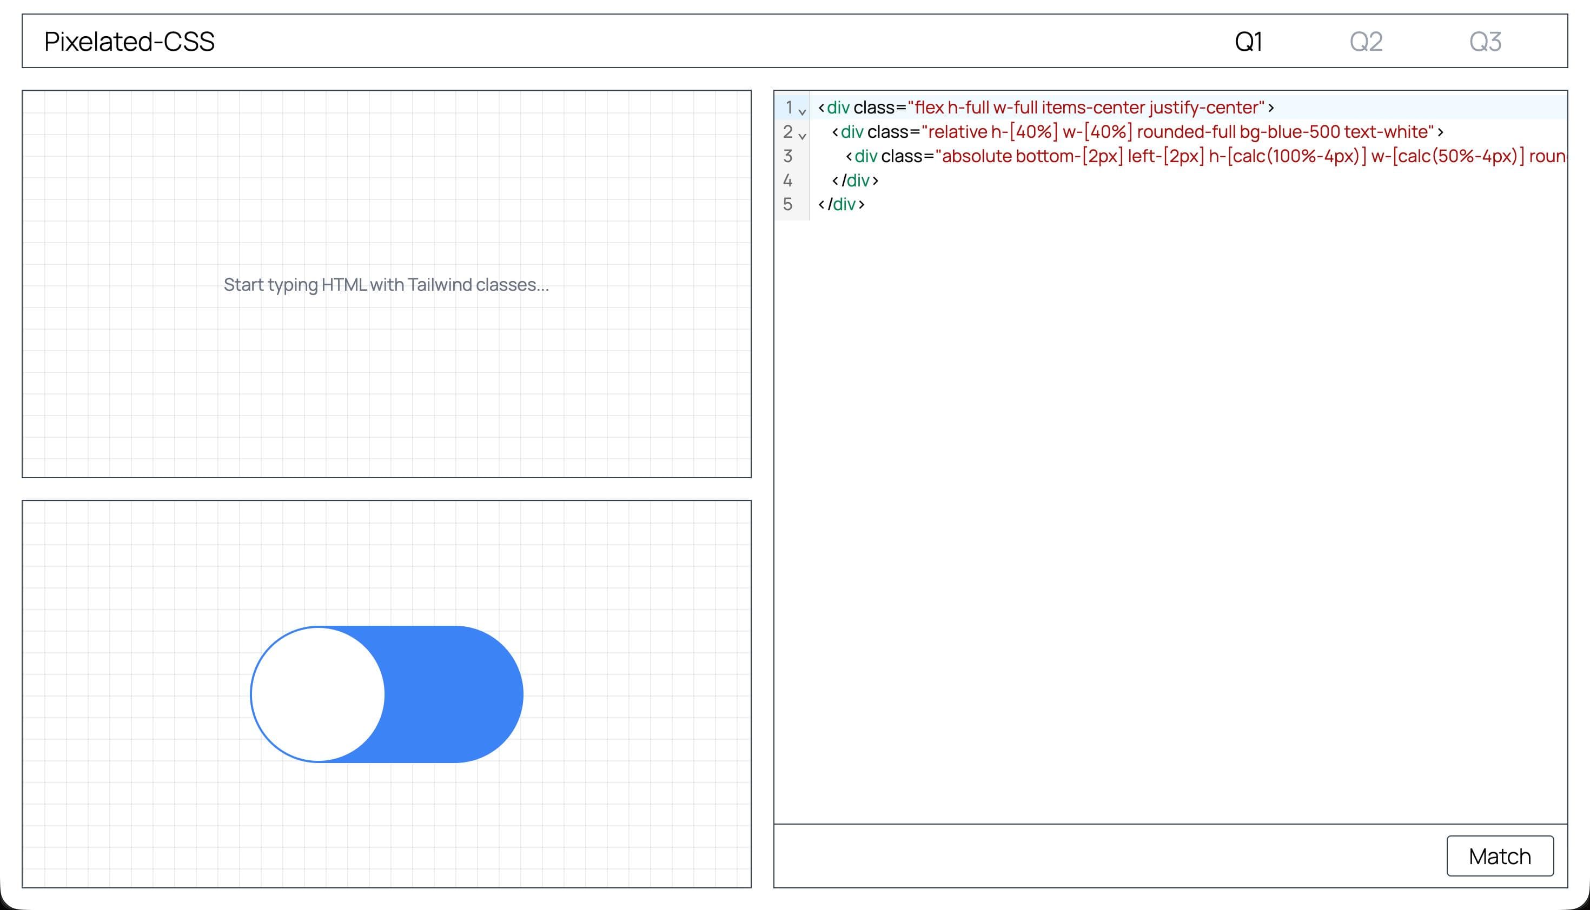Click the white knob of the toggle preview
Viewport: 1590px width, 910px height.
(x=318, y=694)
